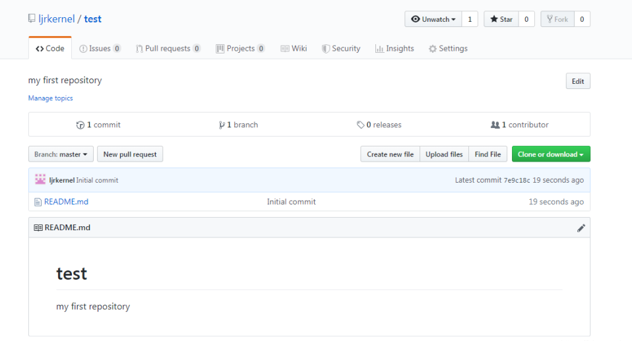Viewport: 632px width, 341px height.
Task: Open Initial commit message in latest commit bar
Action: (x=97, y=180)
